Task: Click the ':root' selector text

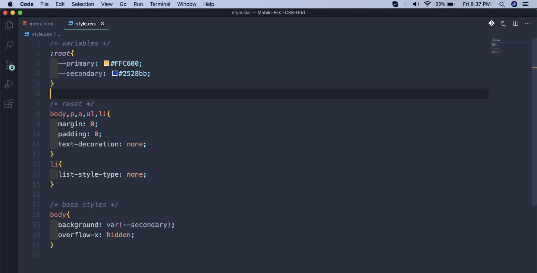Action: coord(60,53)
